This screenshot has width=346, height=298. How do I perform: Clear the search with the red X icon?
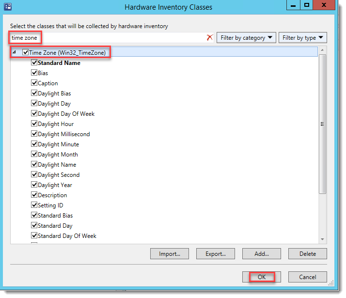click(210, 37)
